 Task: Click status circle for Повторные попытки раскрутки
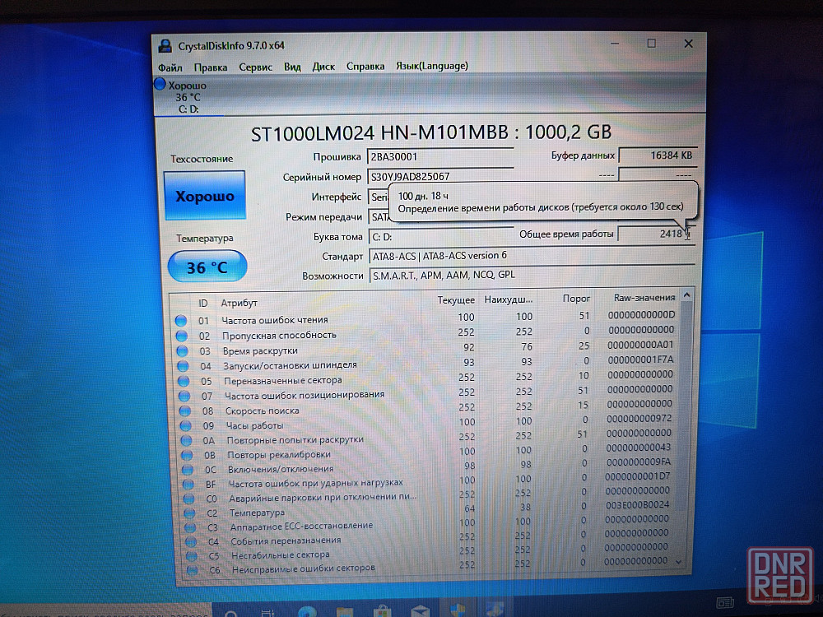[x=186, y=441]
